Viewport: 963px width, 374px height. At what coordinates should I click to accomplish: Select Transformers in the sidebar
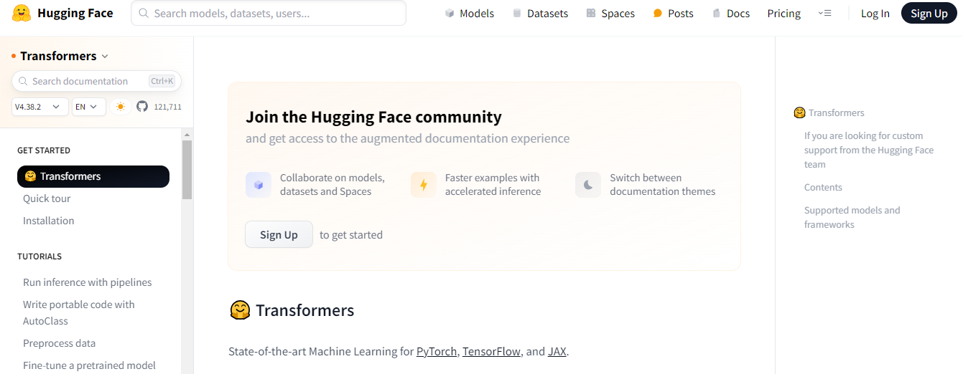coord(93,176)
